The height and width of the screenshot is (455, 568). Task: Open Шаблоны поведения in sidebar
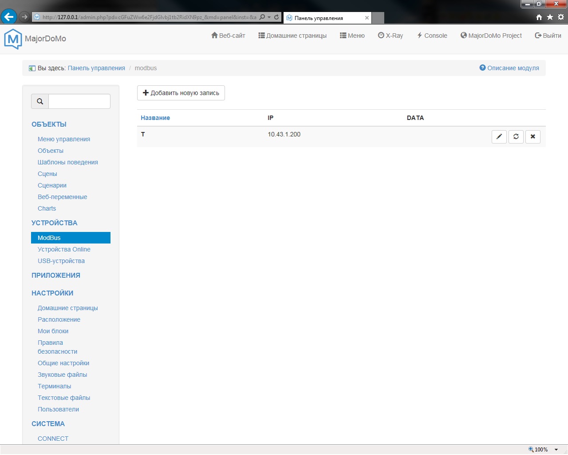[68, 162]
